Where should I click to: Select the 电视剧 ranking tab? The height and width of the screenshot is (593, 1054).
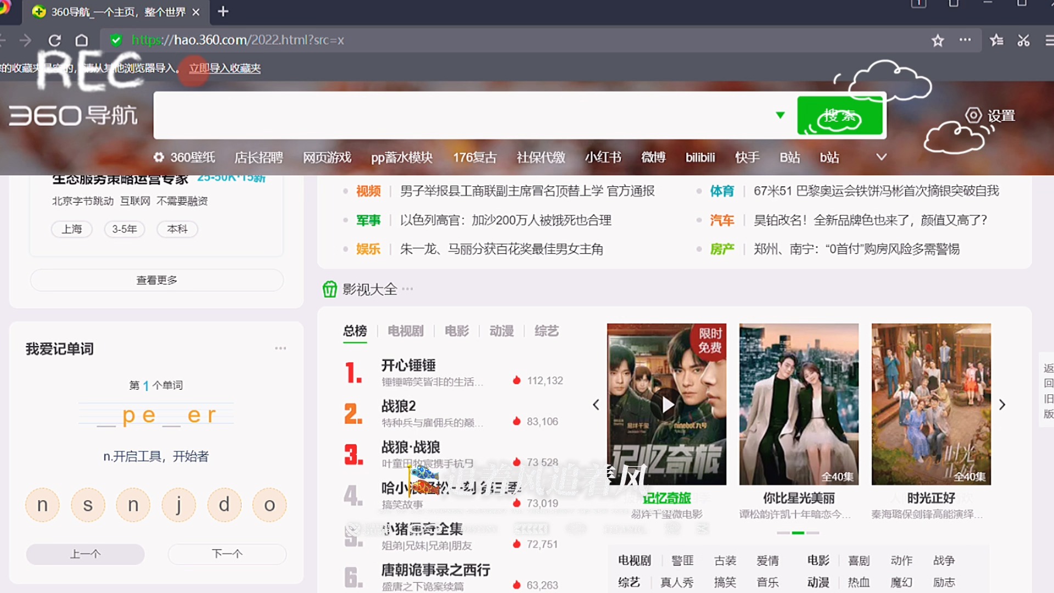(x=406, y=331)
